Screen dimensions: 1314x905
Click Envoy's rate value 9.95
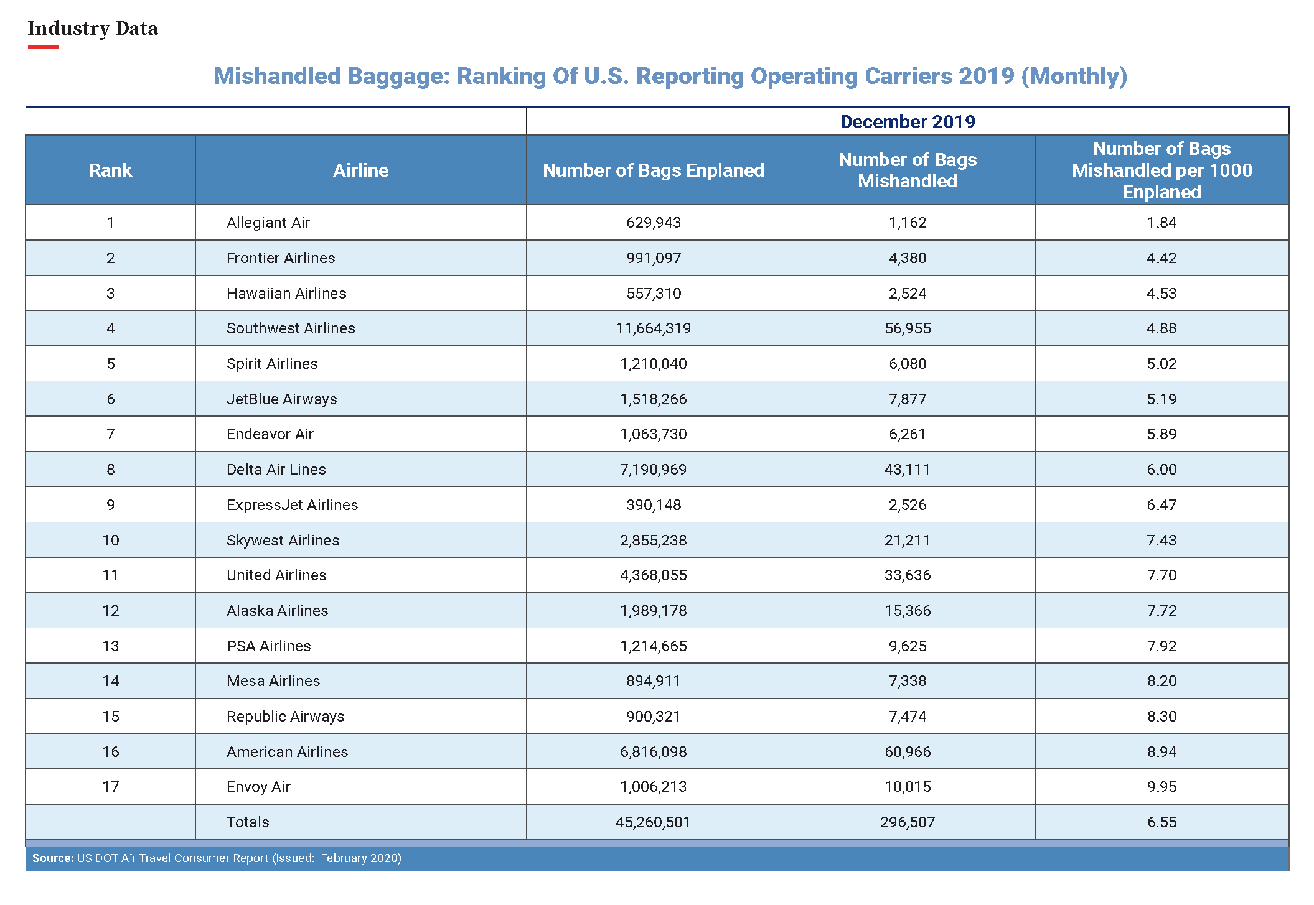point(1161,787)
